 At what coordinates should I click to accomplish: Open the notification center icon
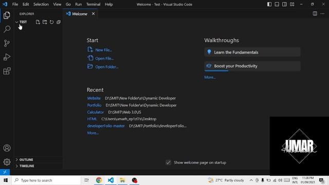pyautogui.click(x=321, y=180)
